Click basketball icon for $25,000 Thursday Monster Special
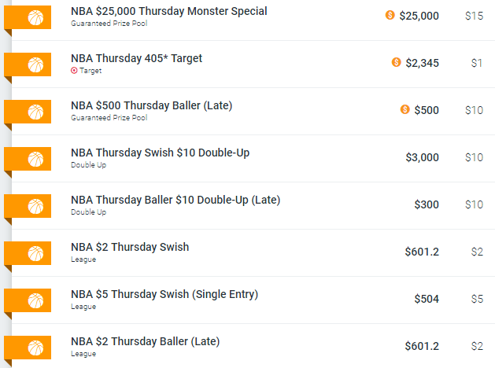The height and width of the screenshot is (368, 495). [35, 17]
